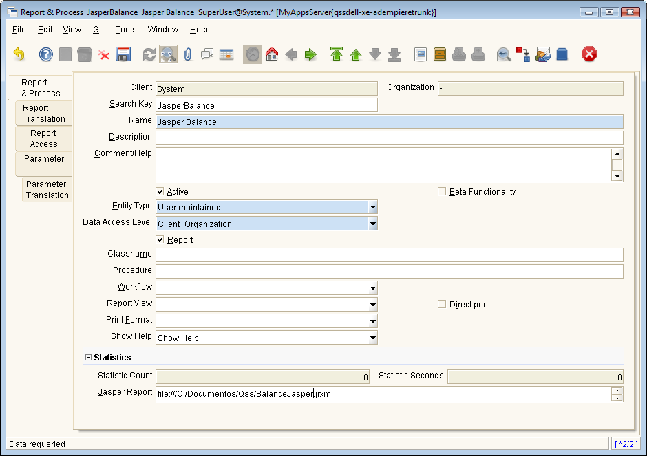
Task: Click the Print printer icon
Action: click(x=478, y=54)
